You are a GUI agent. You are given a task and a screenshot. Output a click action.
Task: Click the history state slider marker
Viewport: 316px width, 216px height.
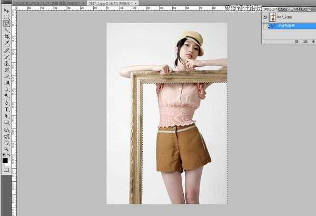269,26
